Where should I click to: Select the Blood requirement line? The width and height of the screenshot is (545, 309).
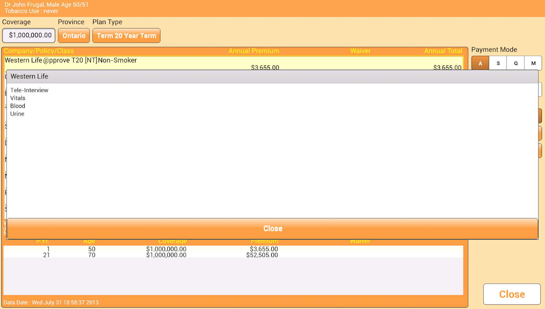click(18, 106)
